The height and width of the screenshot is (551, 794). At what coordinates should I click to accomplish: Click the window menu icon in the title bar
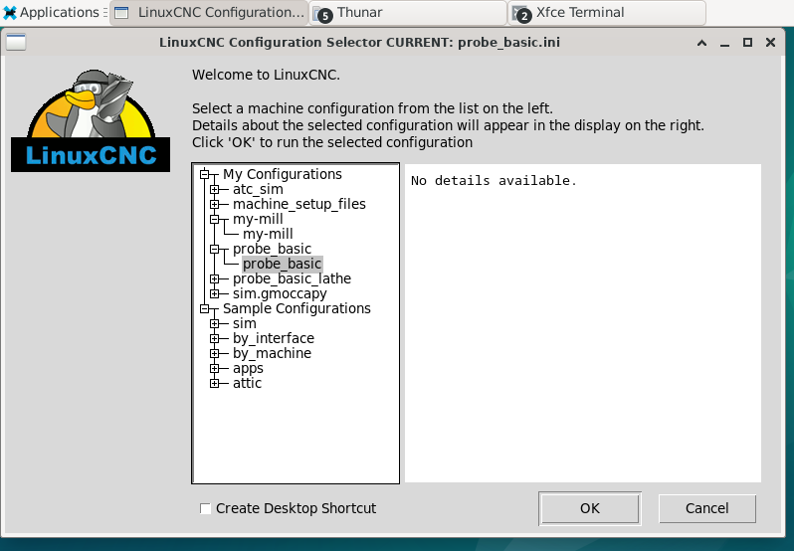16,42
